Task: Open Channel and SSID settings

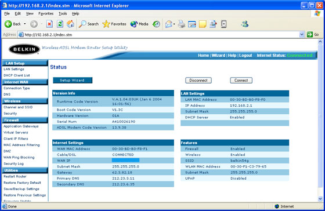Action: point(18,107)
